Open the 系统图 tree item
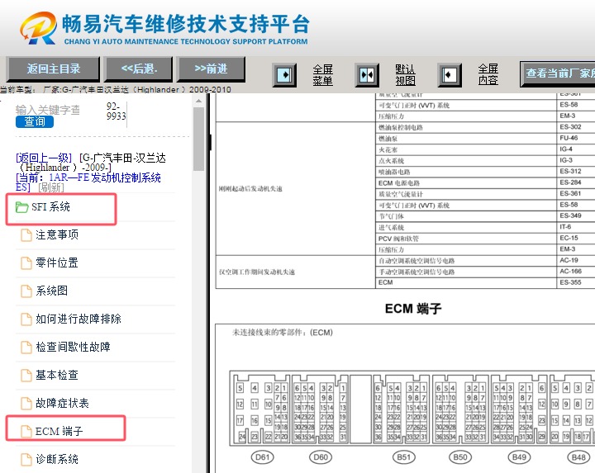Image resolution: width=595 pixels, height=473 pixels. [x=51, y=291]
